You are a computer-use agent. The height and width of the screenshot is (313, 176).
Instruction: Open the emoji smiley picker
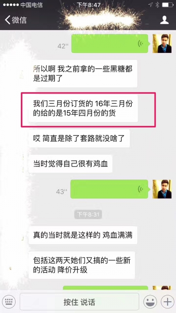click(x=150, y=302)
